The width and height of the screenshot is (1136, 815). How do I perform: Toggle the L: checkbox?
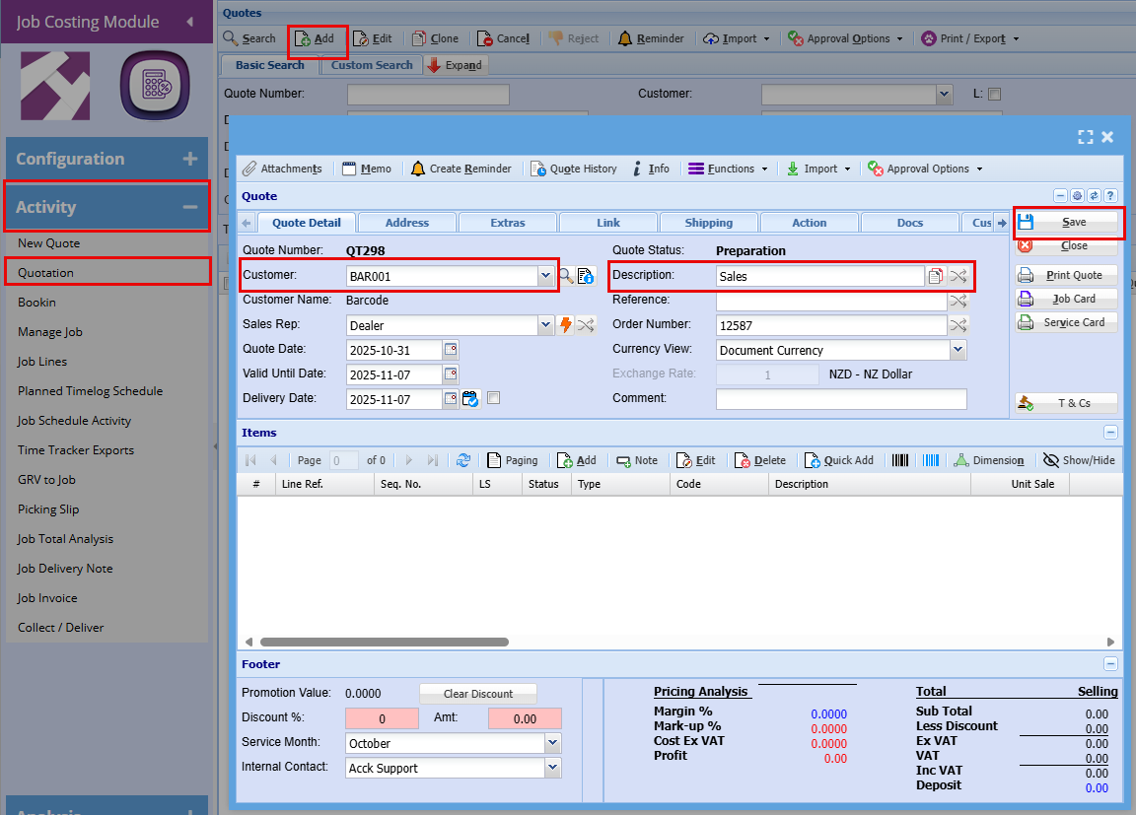(x=994, y=95)
